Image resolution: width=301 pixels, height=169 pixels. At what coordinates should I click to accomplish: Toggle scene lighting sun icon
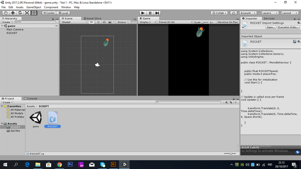tap(98, 22)
